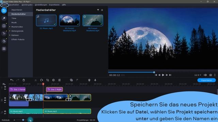Add a new track to timeline
This screenshot has width=218, height=122.
(x=4, y=84)
